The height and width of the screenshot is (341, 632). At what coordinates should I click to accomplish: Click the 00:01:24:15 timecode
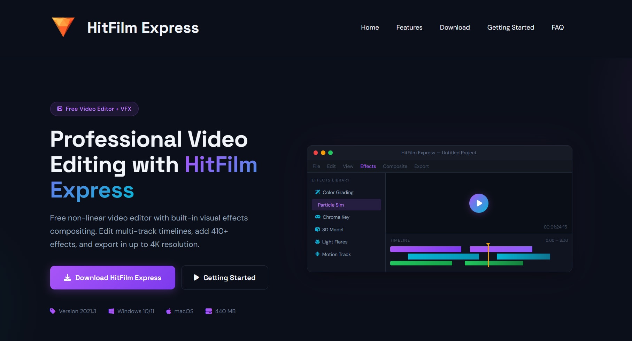point(555,227)
